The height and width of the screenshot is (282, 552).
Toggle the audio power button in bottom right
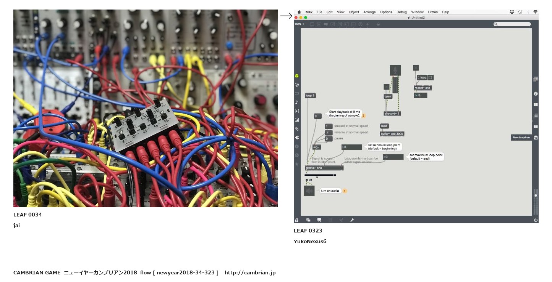(536, 220)
